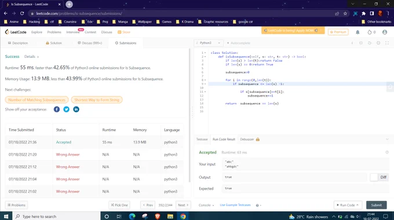Open Number of Matching Subsequences challenge
The image size is (394, 220).
(37, 100)
